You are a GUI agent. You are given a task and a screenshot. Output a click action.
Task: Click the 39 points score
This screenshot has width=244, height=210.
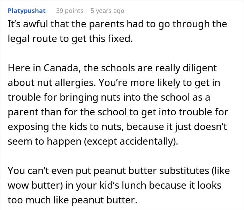(x=70, y=11)
